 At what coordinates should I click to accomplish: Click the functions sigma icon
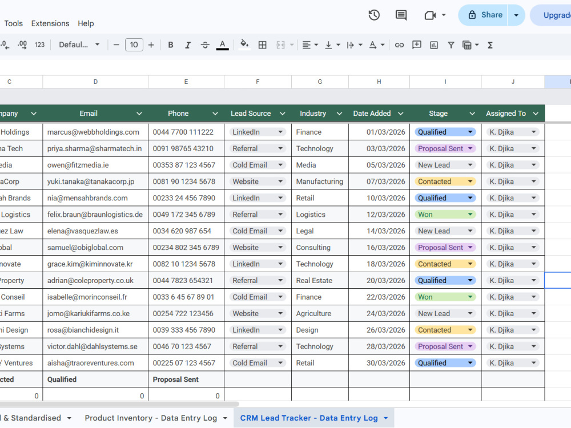tap(490, 45)
